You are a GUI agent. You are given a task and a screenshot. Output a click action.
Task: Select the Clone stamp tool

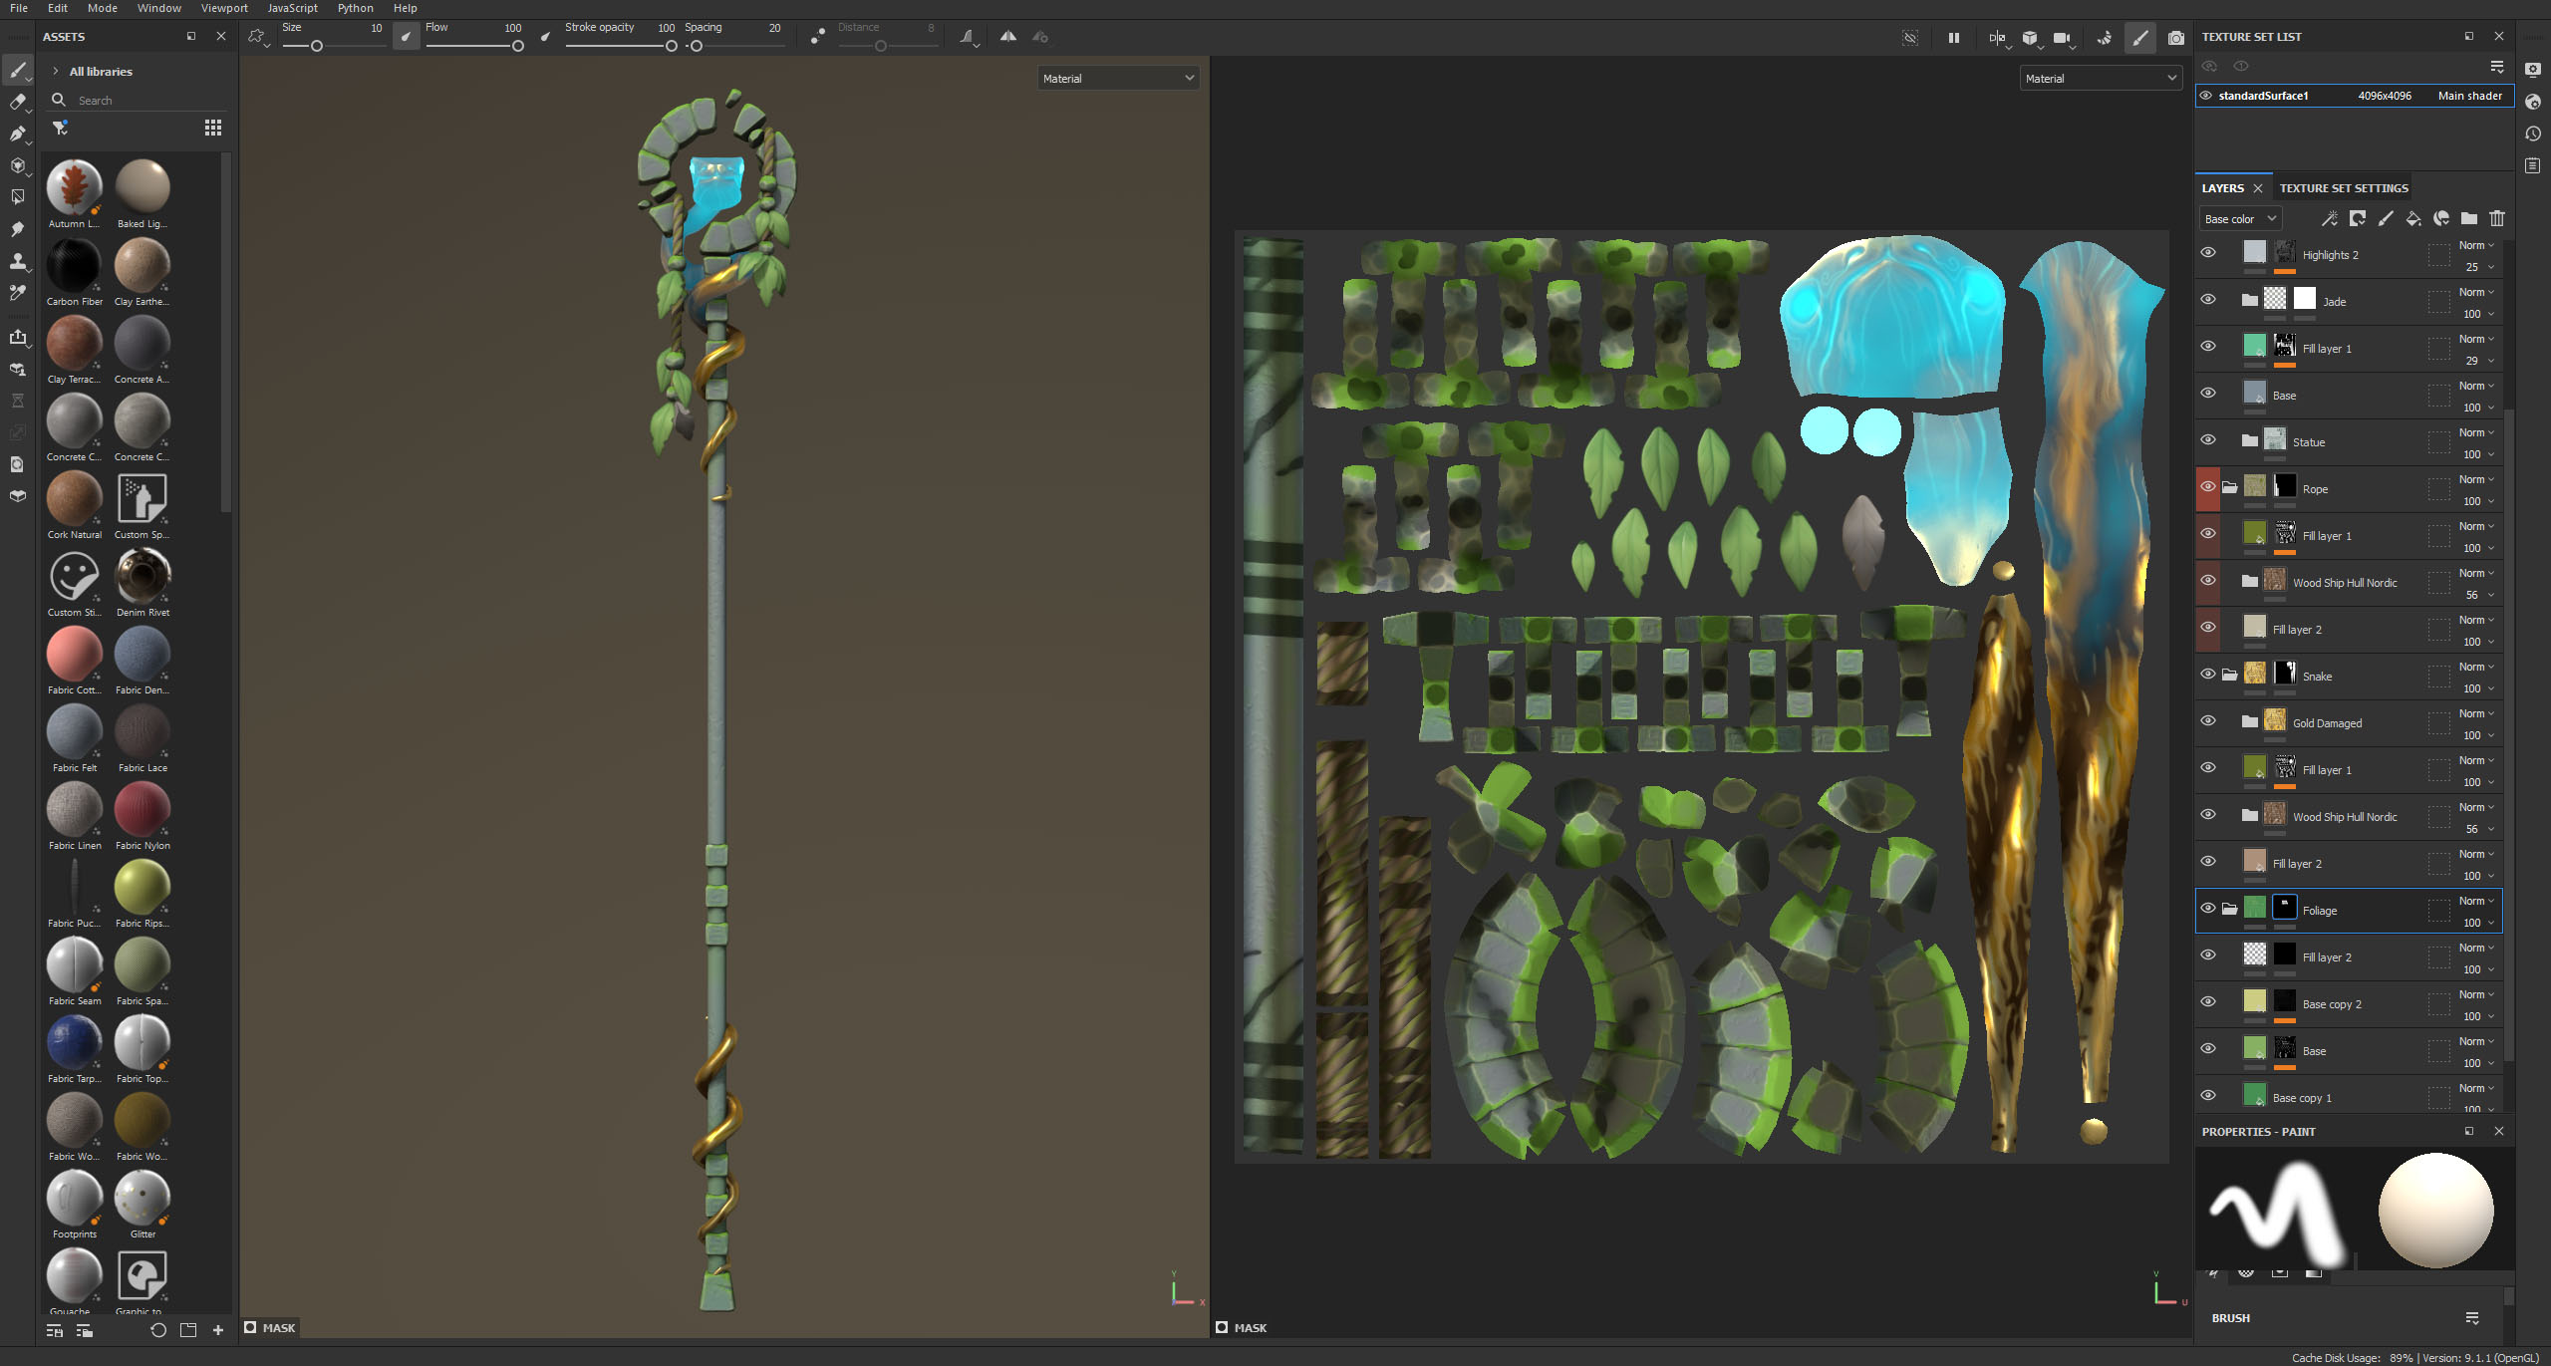pyautogui.click(x=17, y=261)
